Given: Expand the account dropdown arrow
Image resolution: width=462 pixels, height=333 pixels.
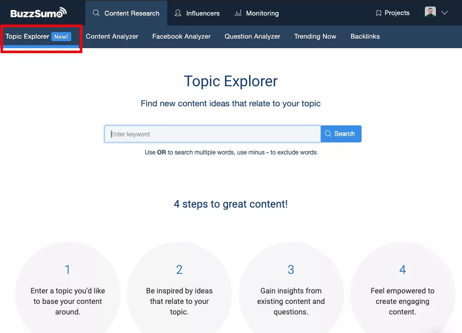Looking at the screenshot, I should 445,13.
